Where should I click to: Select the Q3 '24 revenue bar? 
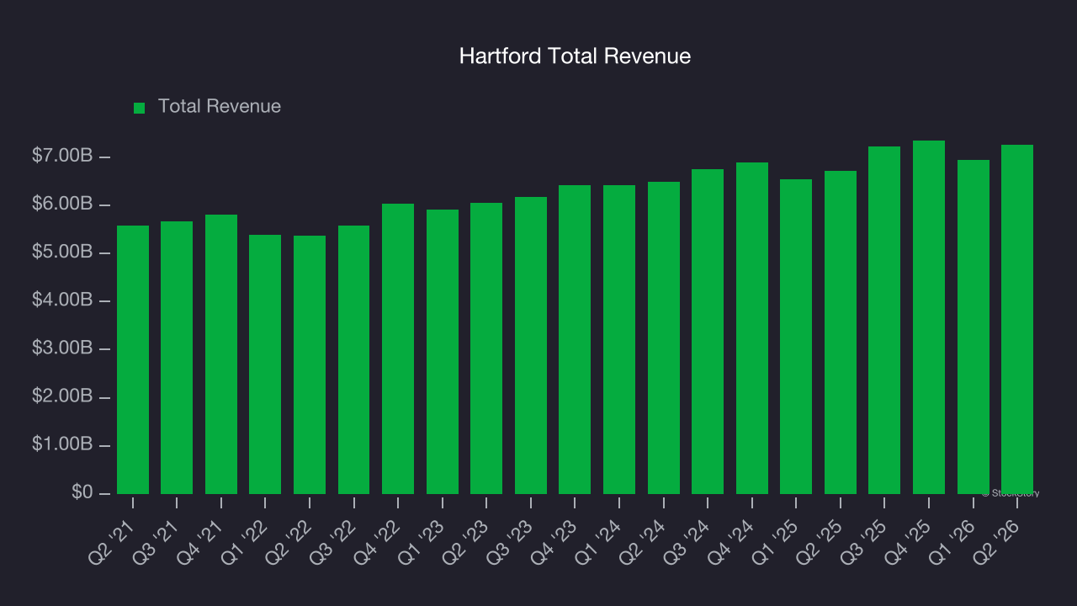click(x=708, y=332)
